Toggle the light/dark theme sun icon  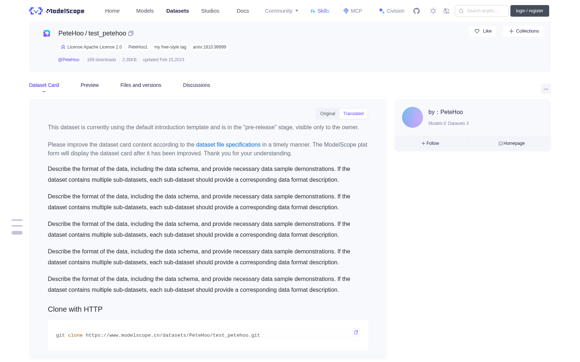point(433,11)
